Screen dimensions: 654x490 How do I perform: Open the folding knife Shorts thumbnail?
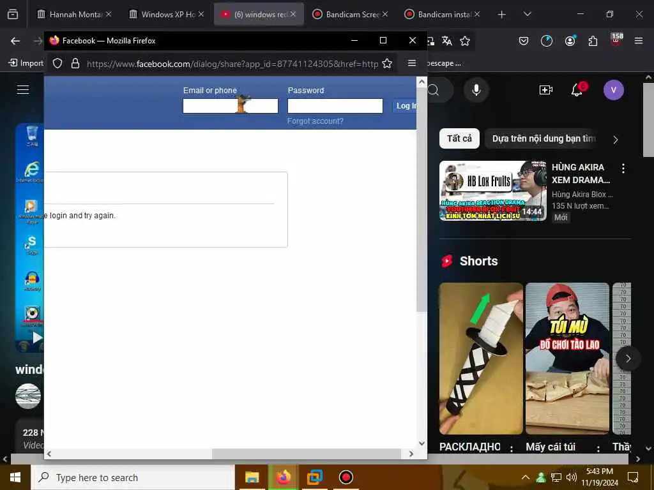[481, 359]
